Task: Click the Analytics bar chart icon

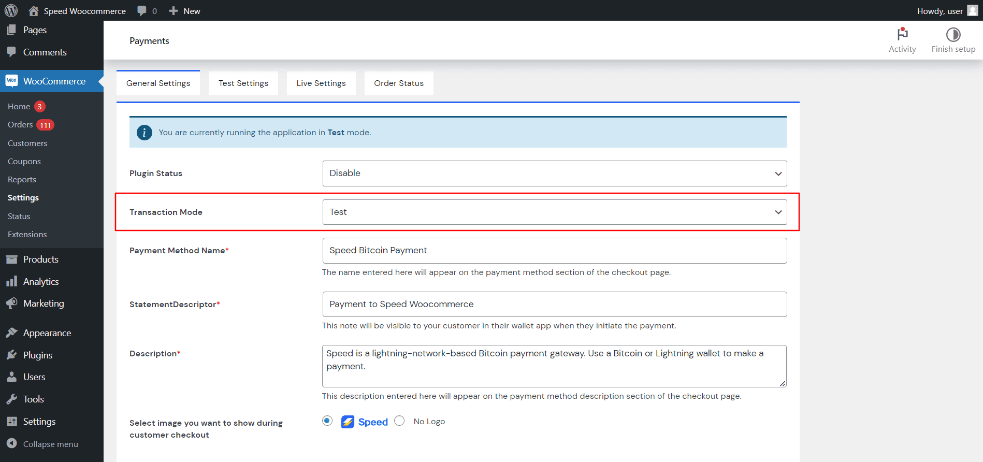Action: (x=11, y=281)
